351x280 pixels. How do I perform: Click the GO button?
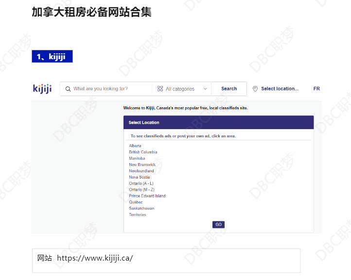218,225
